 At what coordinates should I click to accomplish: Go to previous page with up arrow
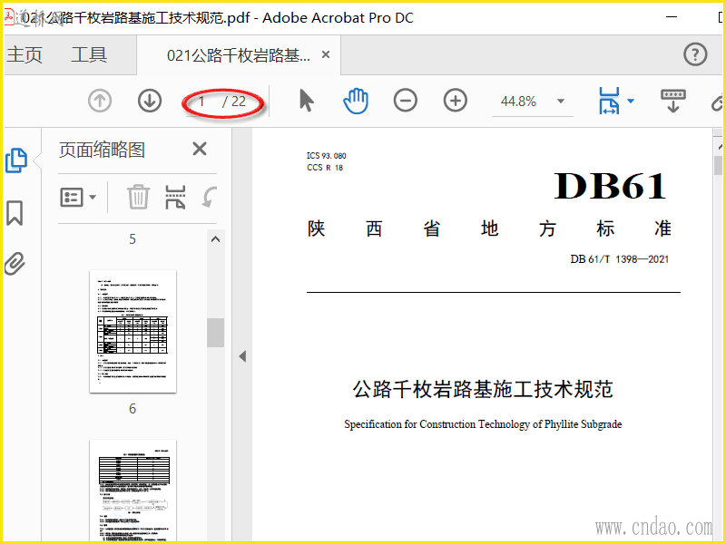(100, 101)
